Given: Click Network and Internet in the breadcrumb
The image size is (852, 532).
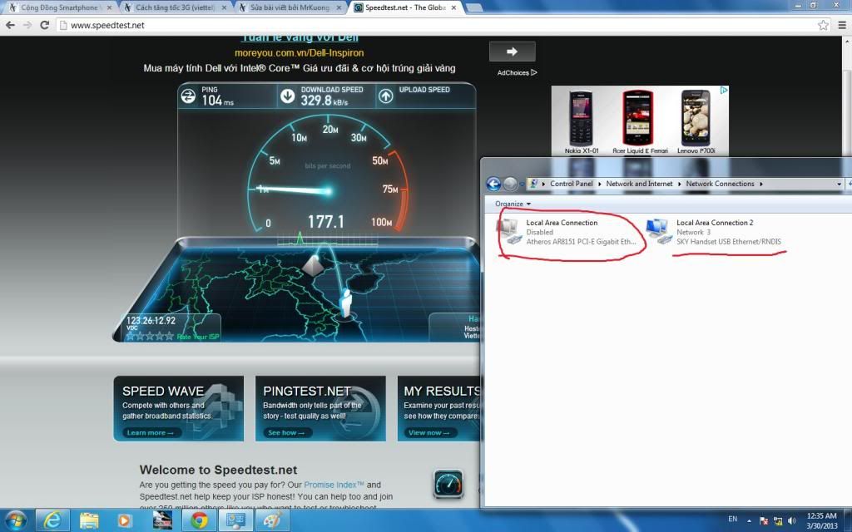Looking at the screenshot, I should pos(639,184).
